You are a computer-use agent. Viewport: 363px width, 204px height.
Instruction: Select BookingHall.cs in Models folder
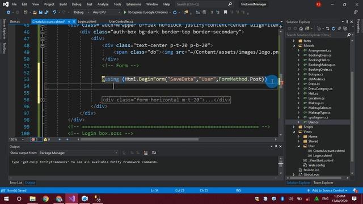tap(319, 60)
